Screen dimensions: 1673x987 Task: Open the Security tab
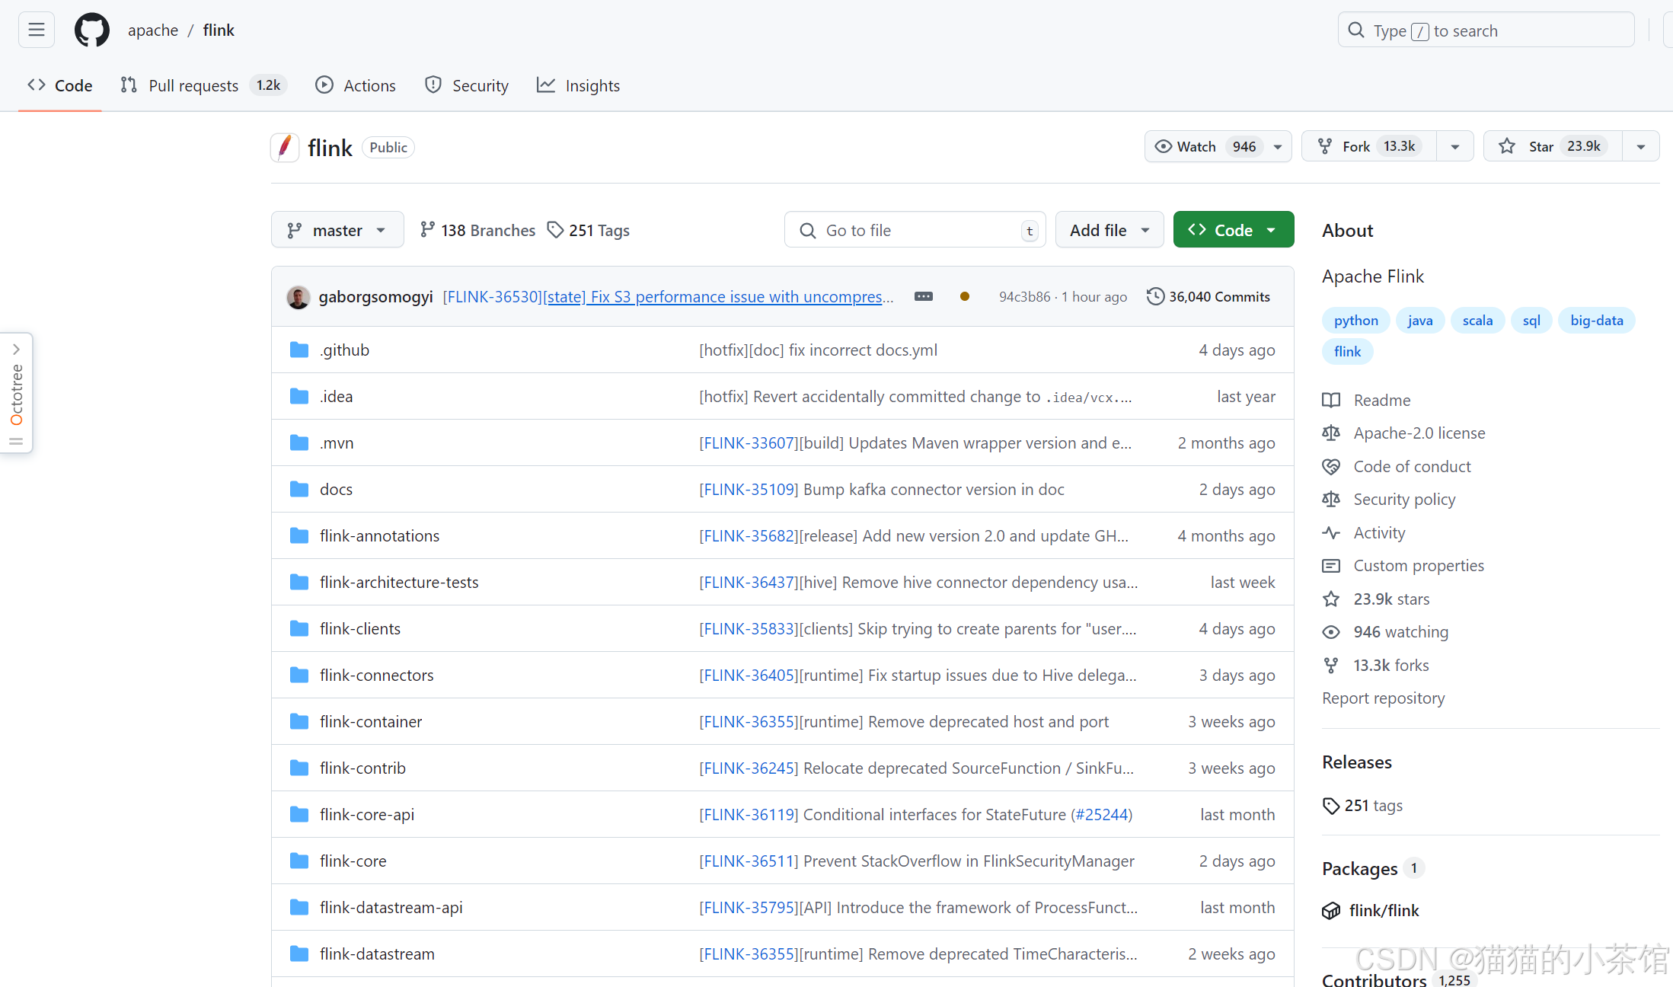(467, 85)
